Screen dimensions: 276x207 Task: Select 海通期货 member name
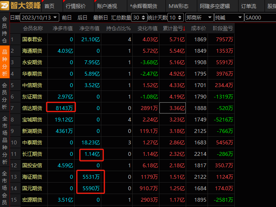32,51
